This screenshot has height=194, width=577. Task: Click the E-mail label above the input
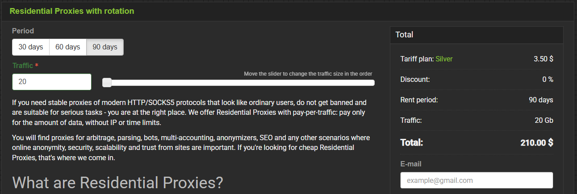[411, 164]
